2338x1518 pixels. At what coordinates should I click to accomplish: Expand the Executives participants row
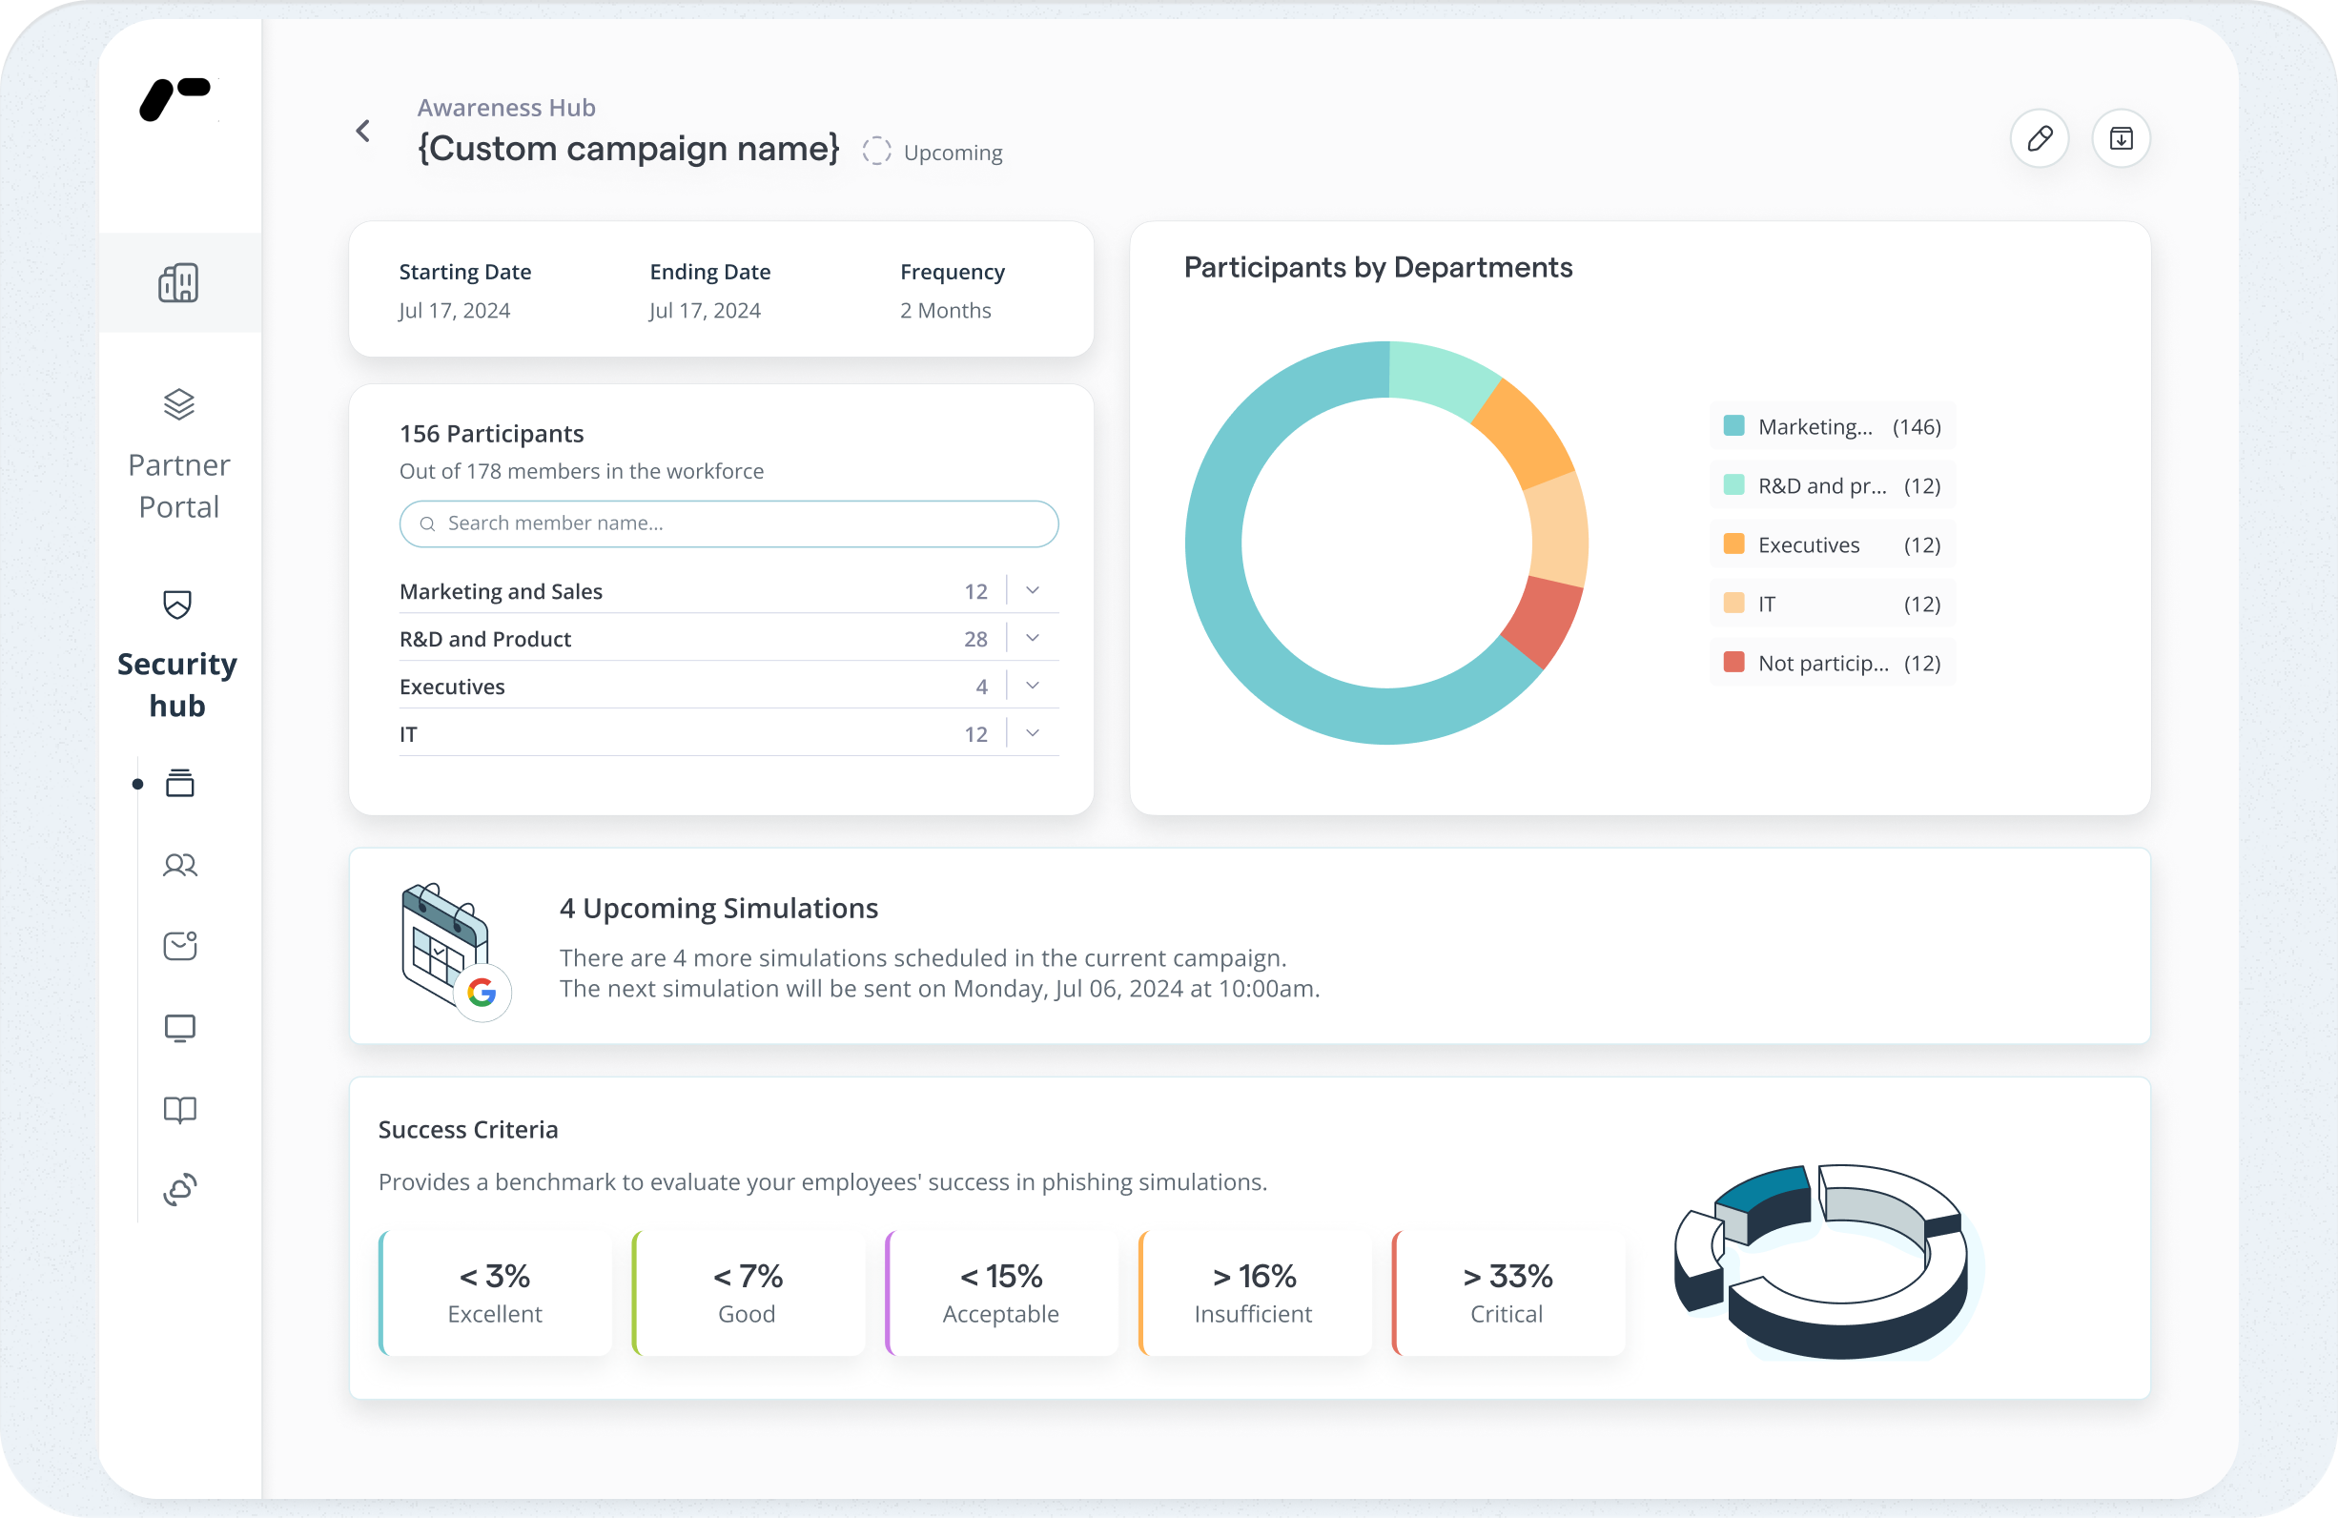[1033, 686]
